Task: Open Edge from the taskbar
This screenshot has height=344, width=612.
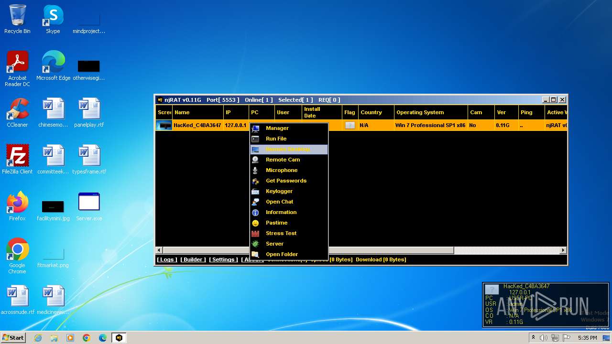Action: click(103, 338)
